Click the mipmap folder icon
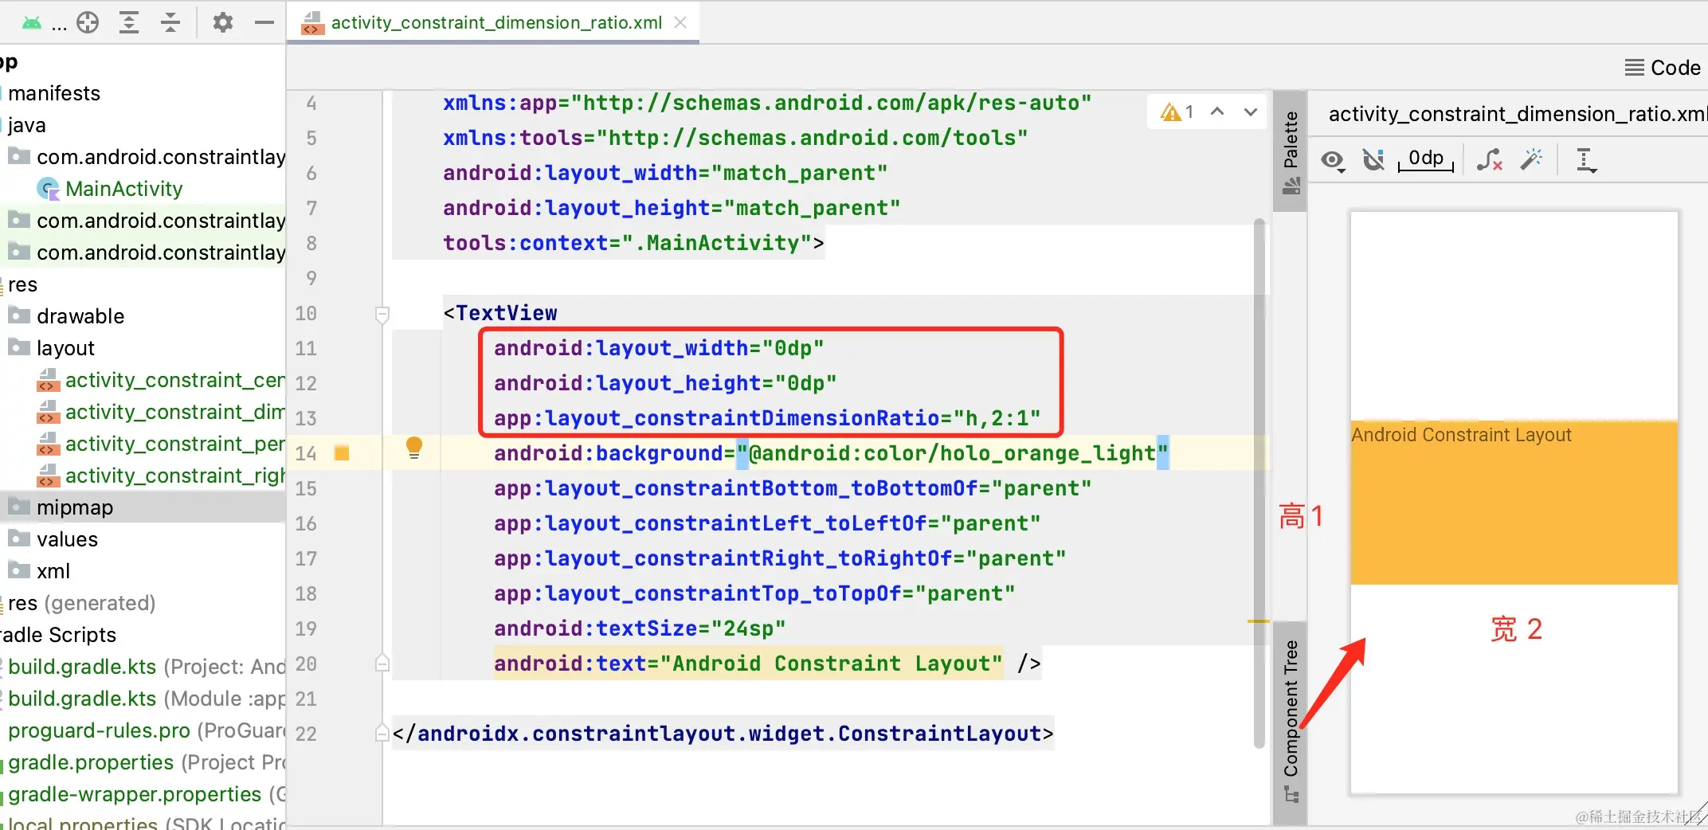The image size is (1708, 830). click(19, 507)
